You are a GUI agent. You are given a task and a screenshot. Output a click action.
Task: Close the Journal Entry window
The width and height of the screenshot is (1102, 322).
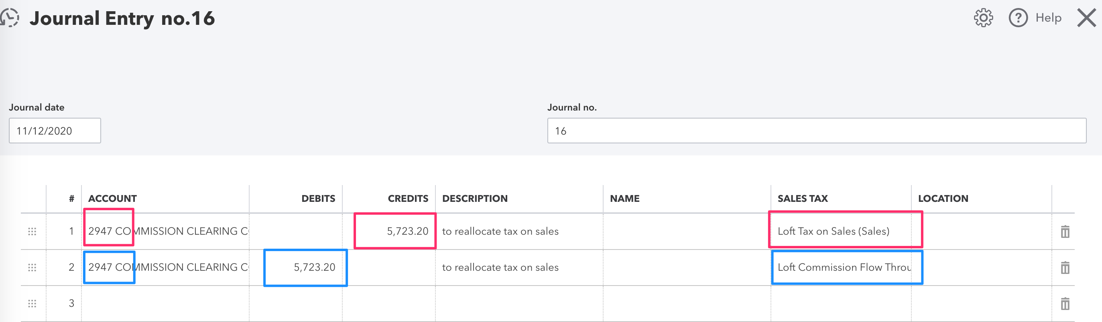1087,18
